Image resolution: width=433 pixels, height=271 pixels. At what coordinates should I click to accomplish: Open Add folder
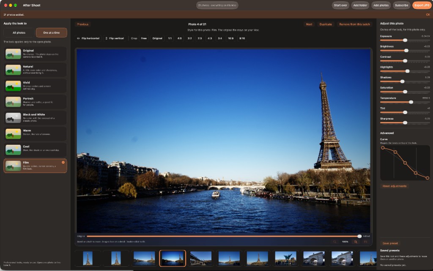coord(360,5)
